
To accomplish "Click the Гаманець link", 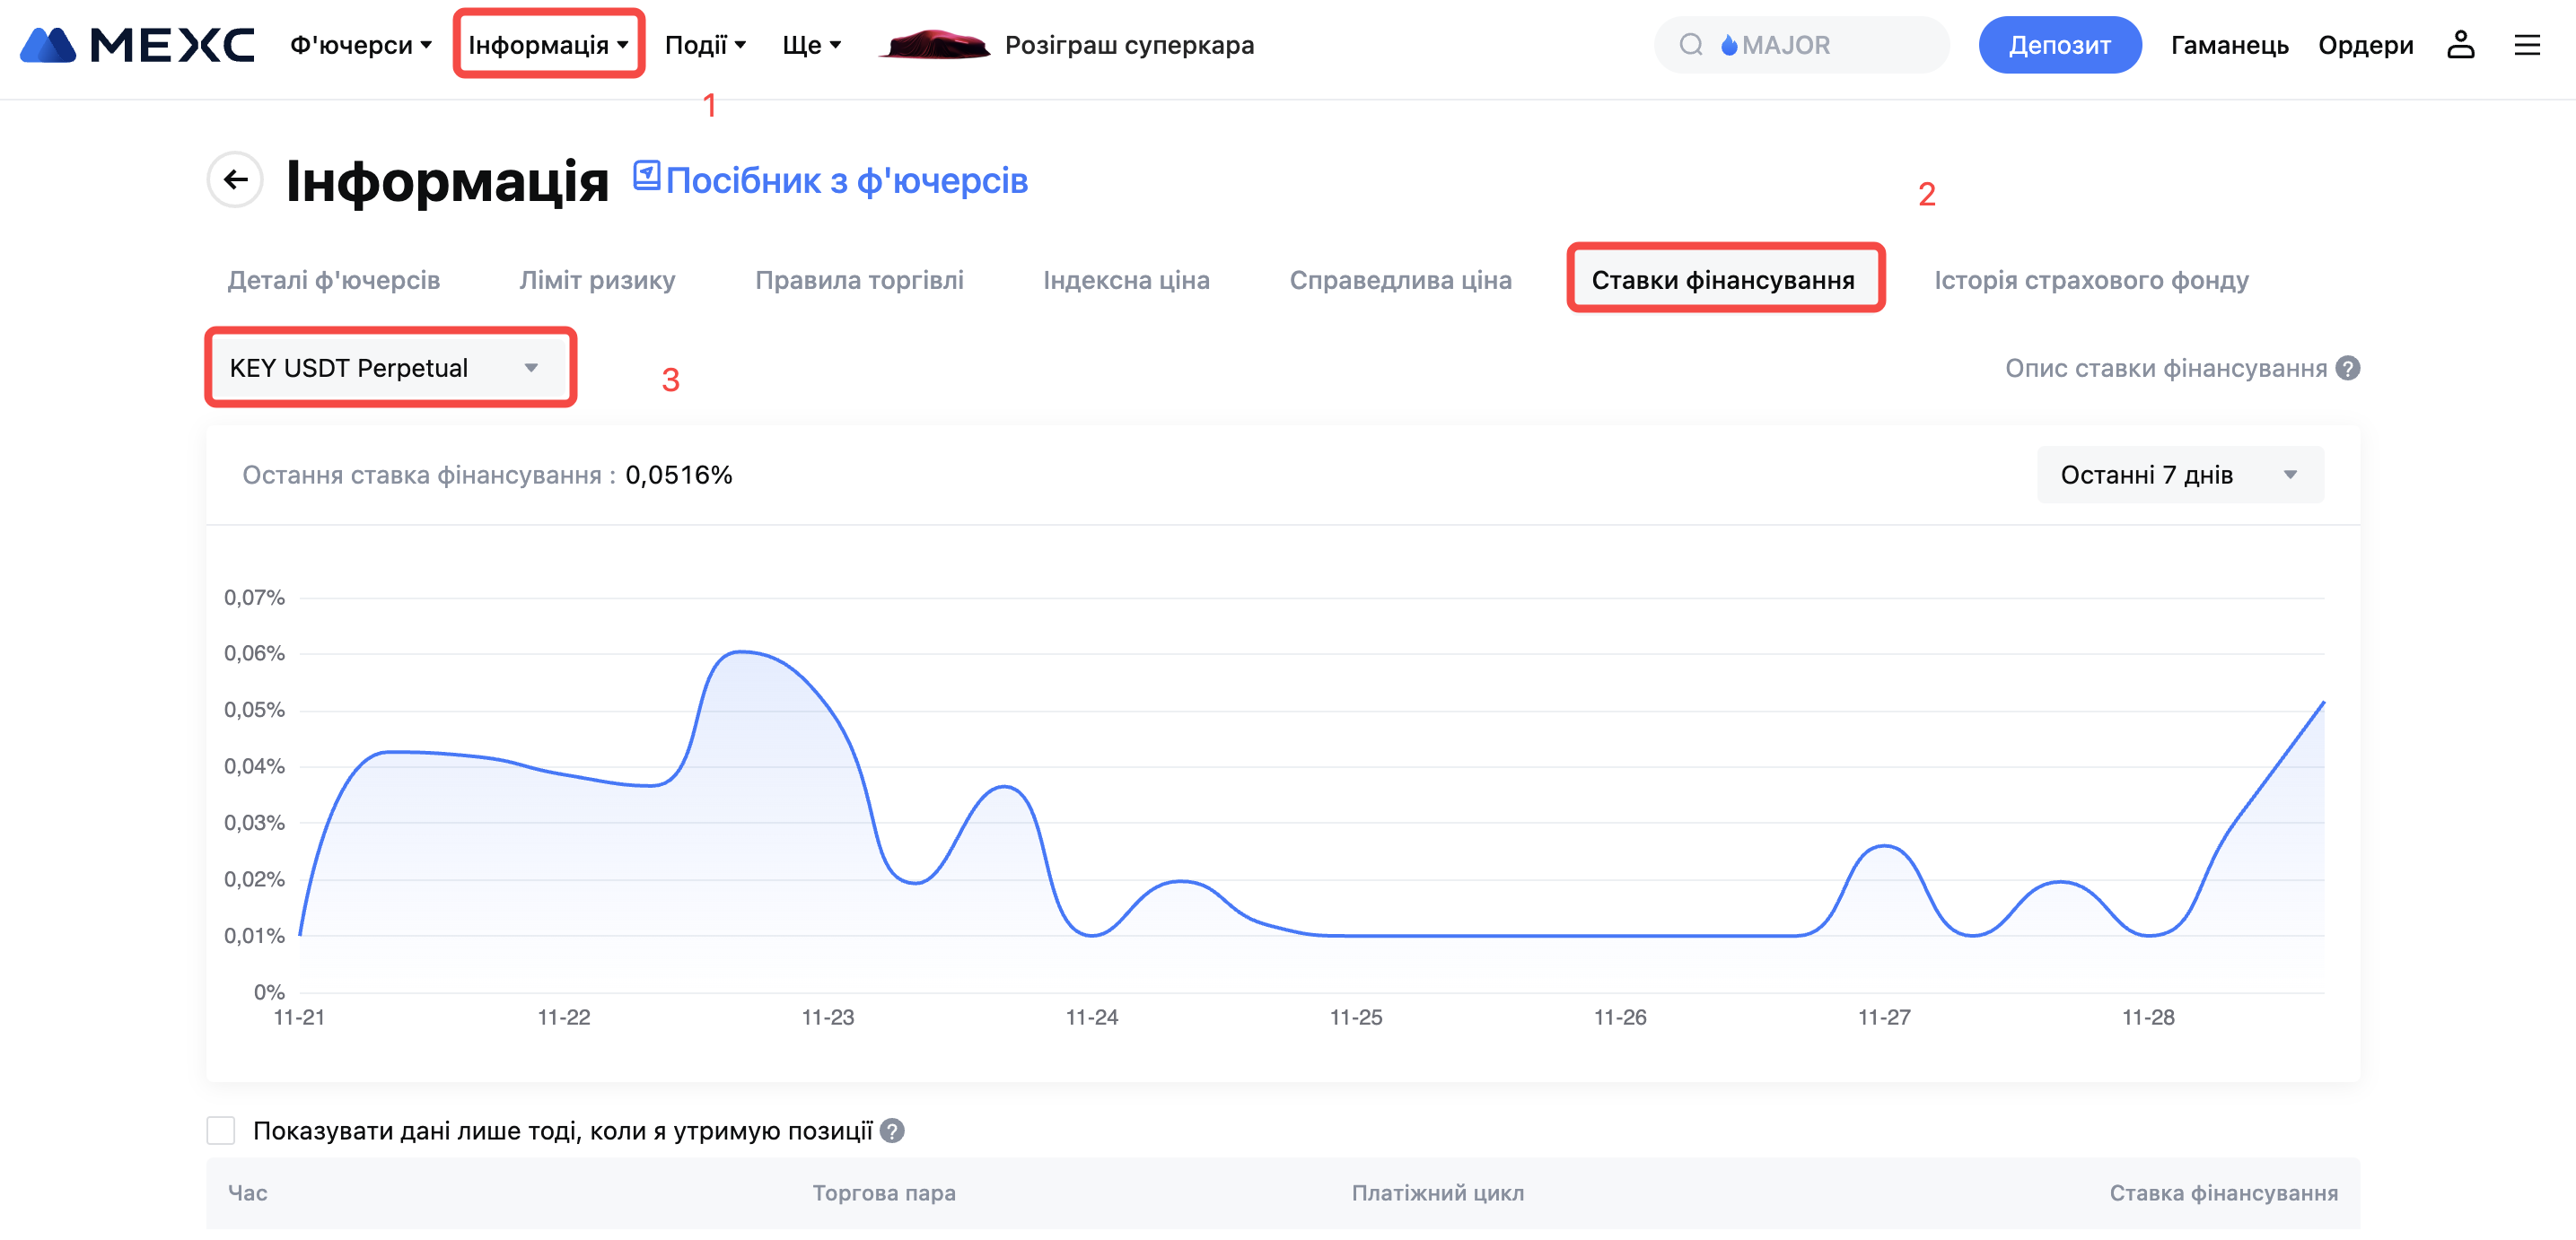I will (x=2229, y=45).
